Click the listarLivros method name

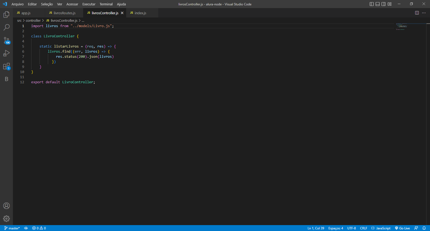point(66,46)
